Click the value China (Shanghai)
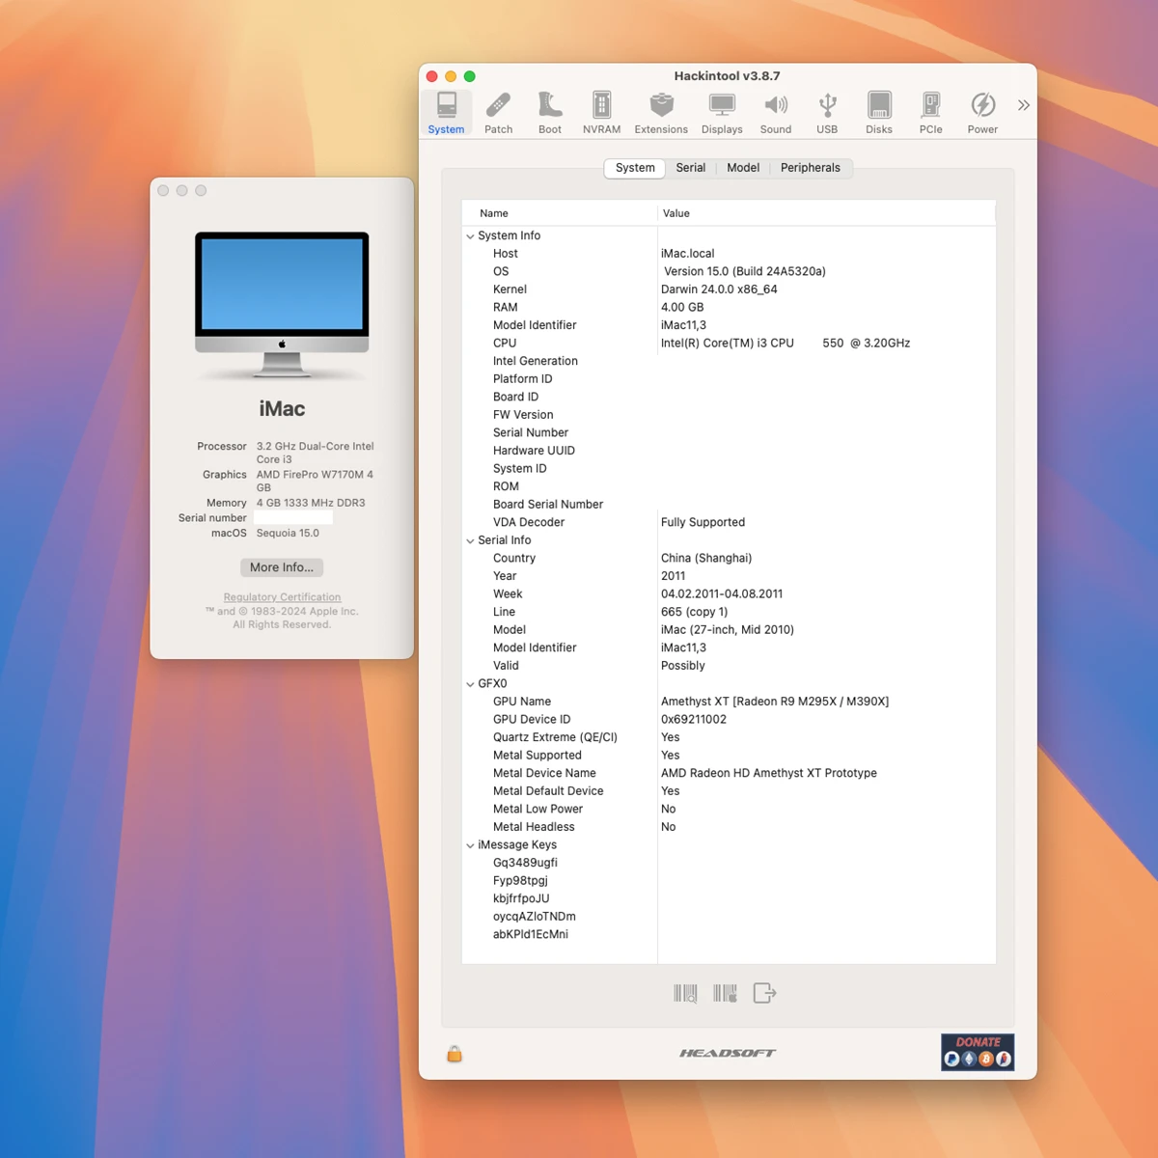Screen dimensions: 1158x1158 click(706, 559)
